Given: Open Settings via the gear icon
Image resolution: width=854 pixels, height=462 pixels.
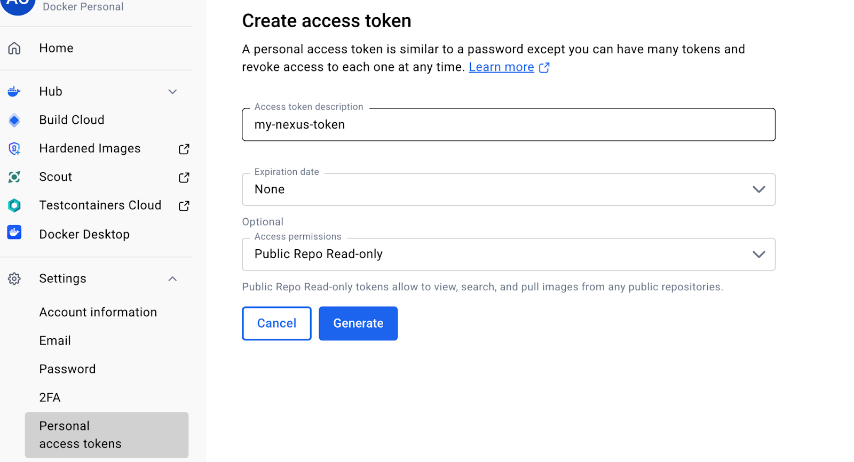Looking at the screenshot, I should [x=14, y=278].
